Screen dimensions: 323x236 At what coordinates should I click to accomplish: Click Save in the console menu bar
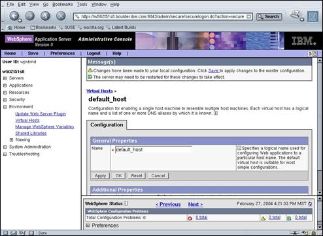click(33, 53)
